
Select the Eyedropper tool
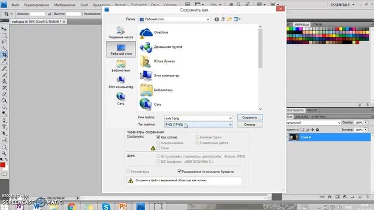(x=4, y=61)
